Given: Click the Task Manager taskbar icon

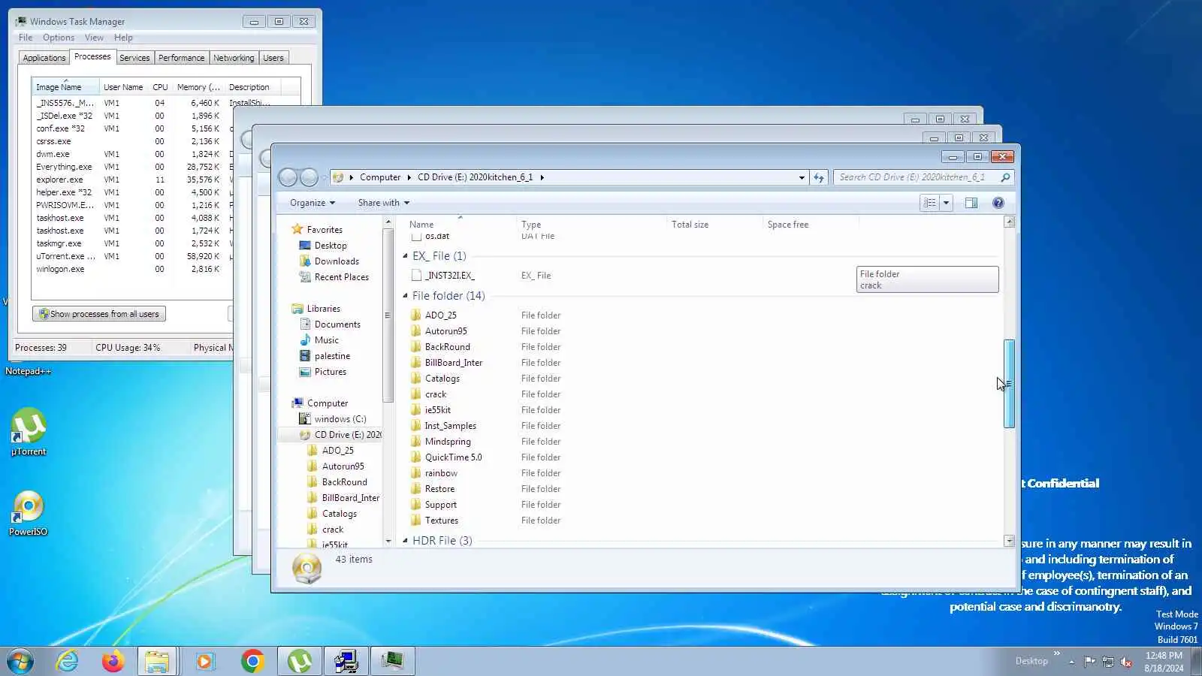Looking at the screenshot, I should tap(391, 661).
